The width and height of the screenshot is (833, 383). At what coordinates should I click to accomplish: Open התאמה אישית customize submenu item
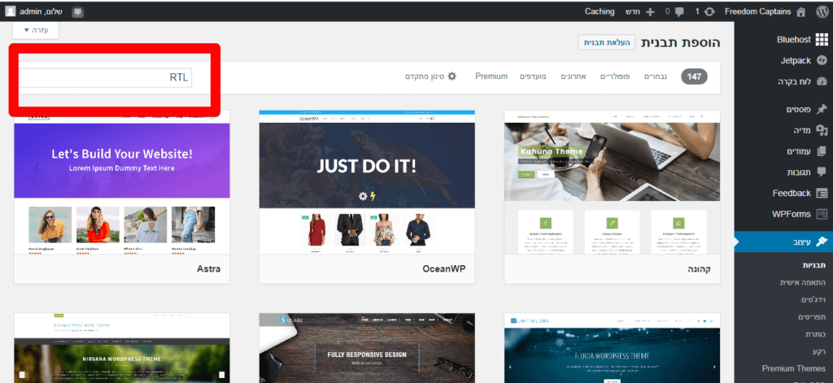point(802,282)
